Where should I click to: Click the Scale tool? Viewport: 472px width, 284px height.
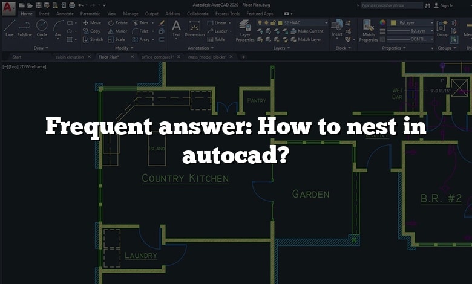[x=116, y=39]
